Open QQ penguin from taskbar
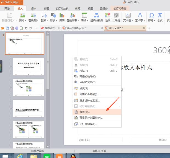Screen dimensions: 170x158 (73, 156)
